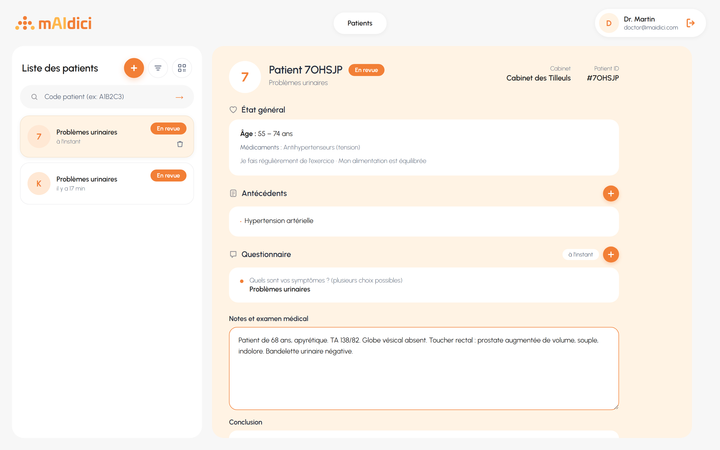Submit patient code with arrow icon

click(179, 97)
